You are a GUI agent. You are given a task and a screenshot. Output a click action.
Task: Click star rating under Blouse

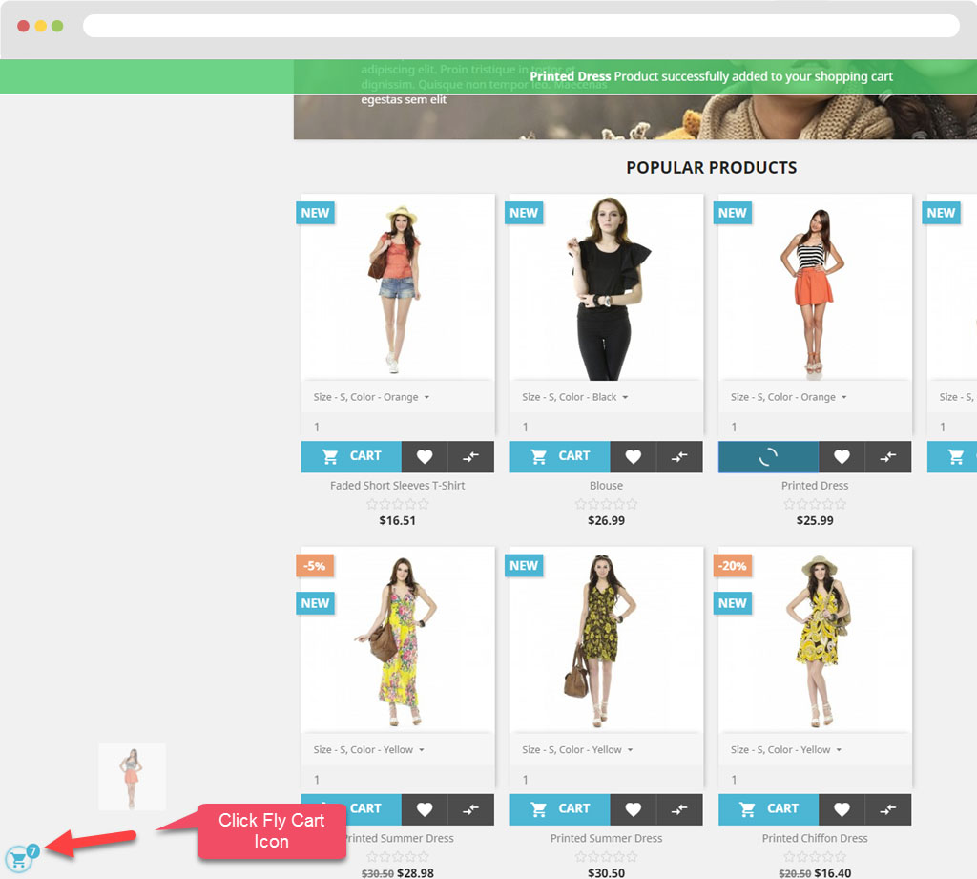point(606,504)
